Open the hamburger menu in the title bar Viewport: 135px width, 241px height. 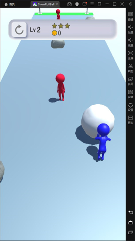[92, 4]
